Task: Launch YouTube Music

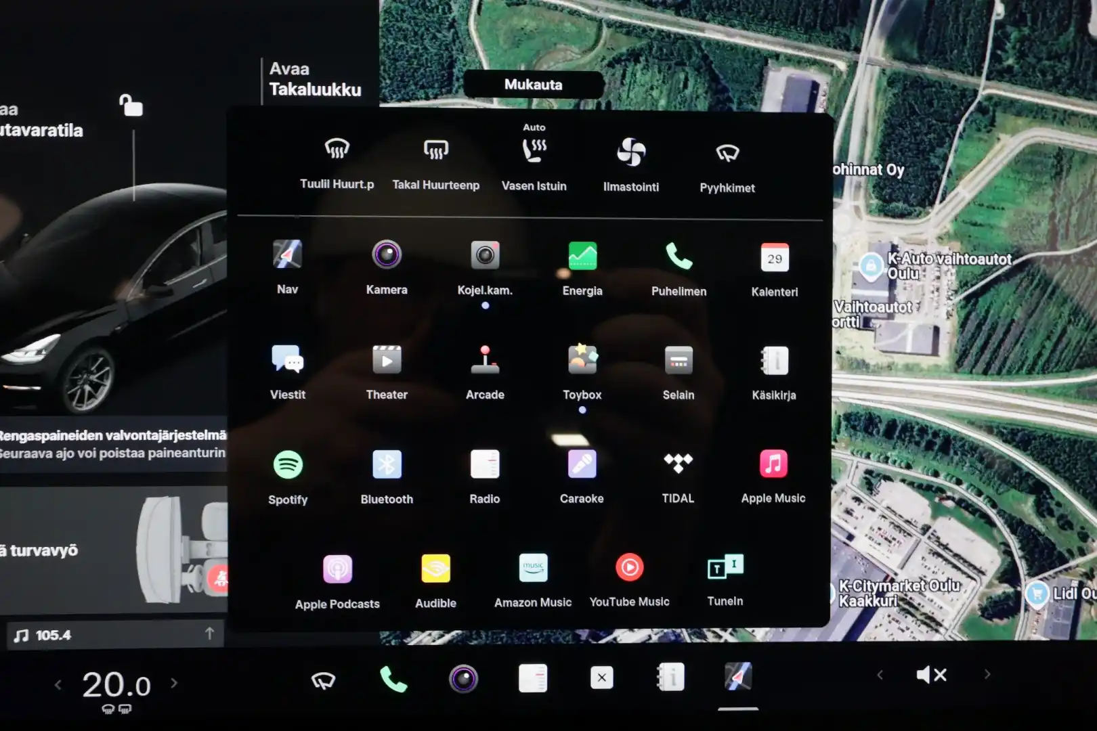Action: [x=629, y=567]
